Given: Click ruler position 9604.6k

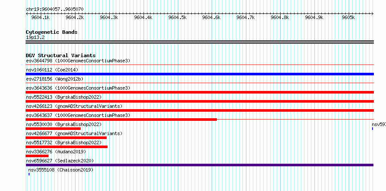Looking at the screenshot, I should click(x=211, y=17).
